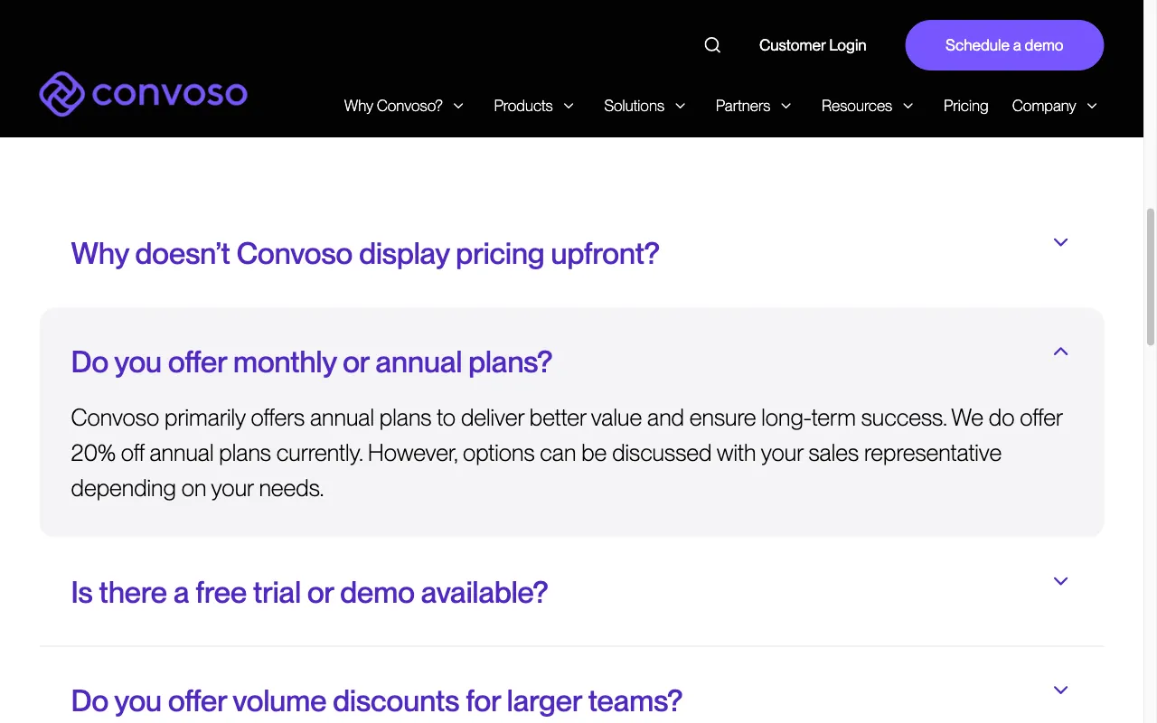Click 'Do you offer monthly or annual plans?' heading

[x=312, y=362]
